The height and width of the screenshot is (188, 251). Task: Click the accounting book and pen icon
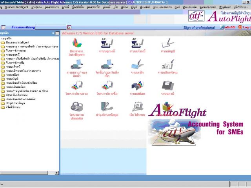pos(167,43)
